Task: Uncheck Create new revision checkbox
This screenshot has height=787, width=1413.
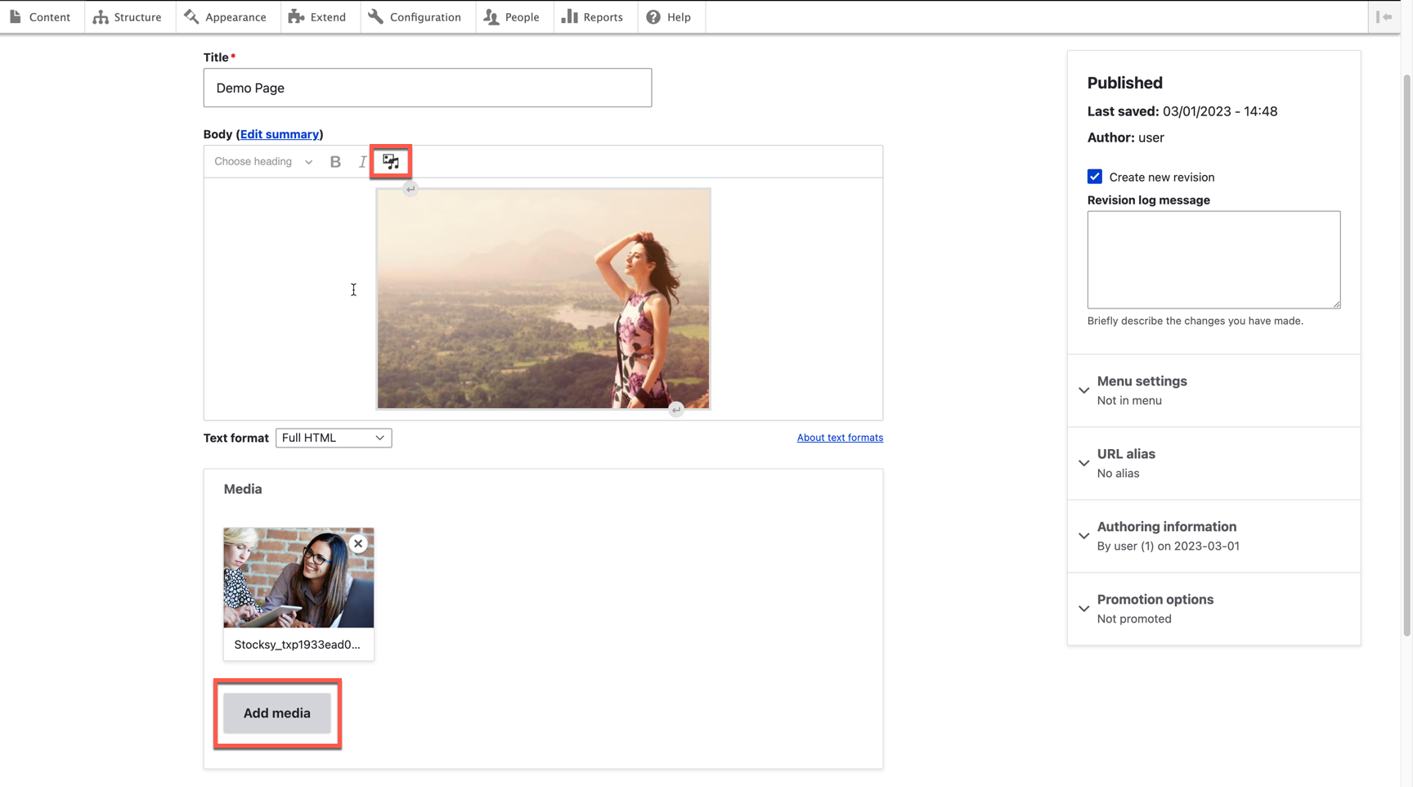Action: 1094,177
